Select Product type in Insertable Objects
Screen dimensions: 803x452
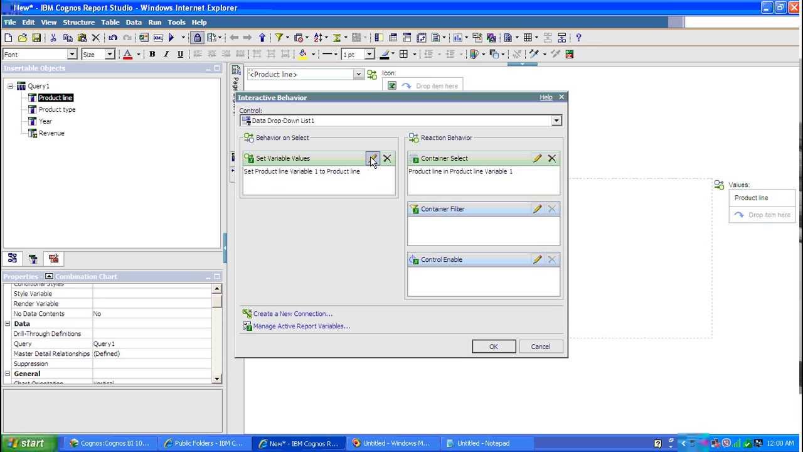point(57,109)
